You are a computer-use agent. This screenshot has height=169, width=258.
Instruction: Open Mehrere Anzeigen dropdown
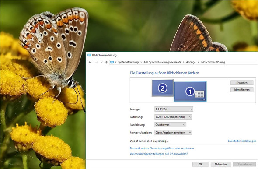click(173, 133)
